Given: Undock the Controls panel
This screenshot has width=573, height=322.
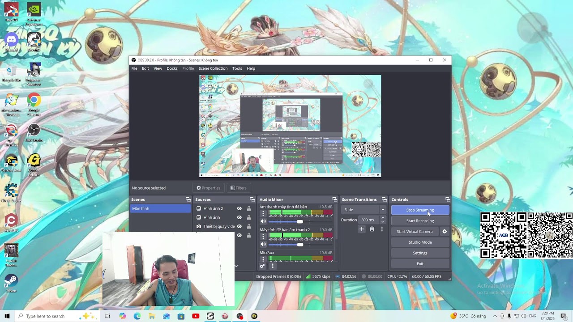Looking at the screenshot, I should coord(447,199).
